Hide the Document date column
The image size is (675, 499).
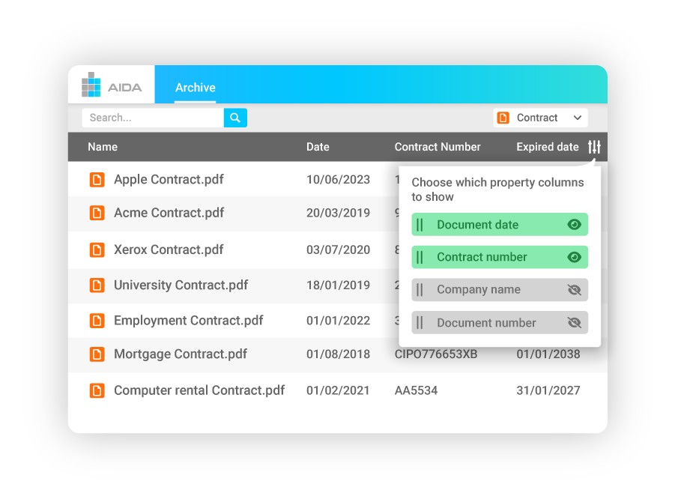(574, 225)
